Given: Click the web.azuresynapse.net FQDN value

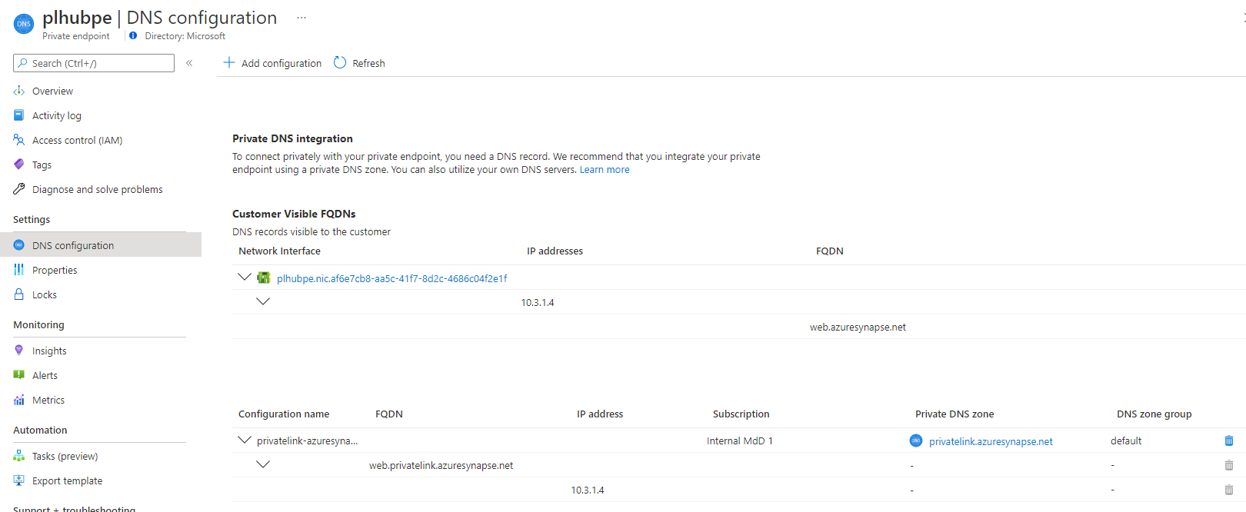Looking at the screenshot, I should 858,327.
